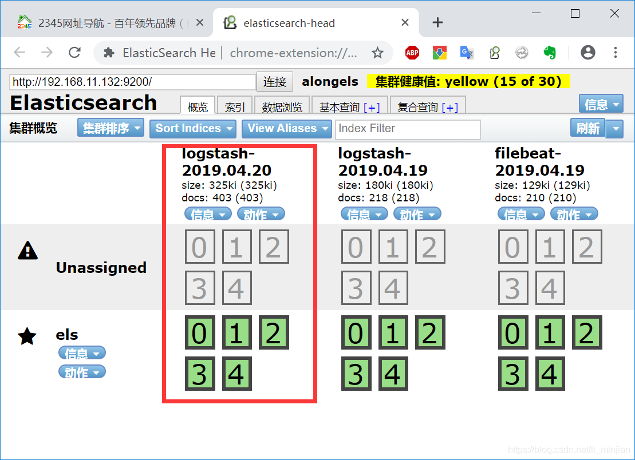Click the filebeat-2019.04.19 index title
Screen dimensions: 635x460
(x=539, y=162)
